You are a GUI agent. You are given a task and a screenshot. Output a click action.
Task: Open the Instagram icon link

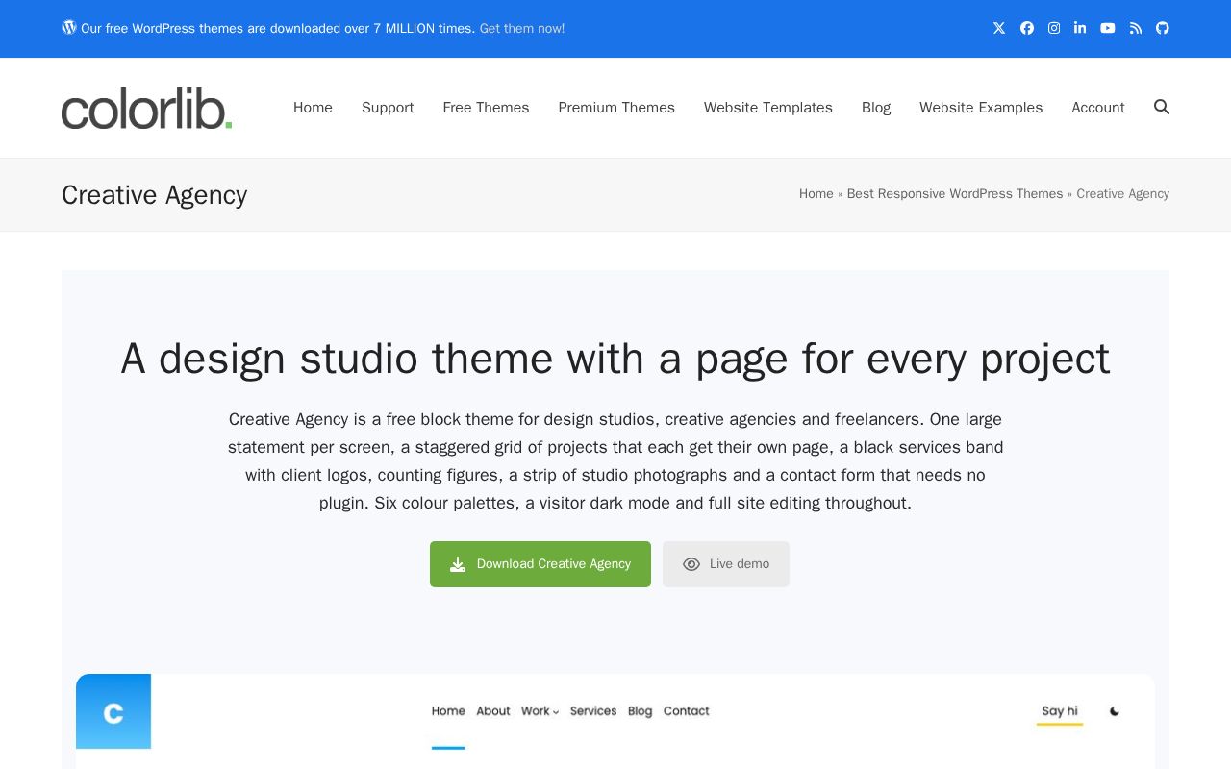(1054, 28)
